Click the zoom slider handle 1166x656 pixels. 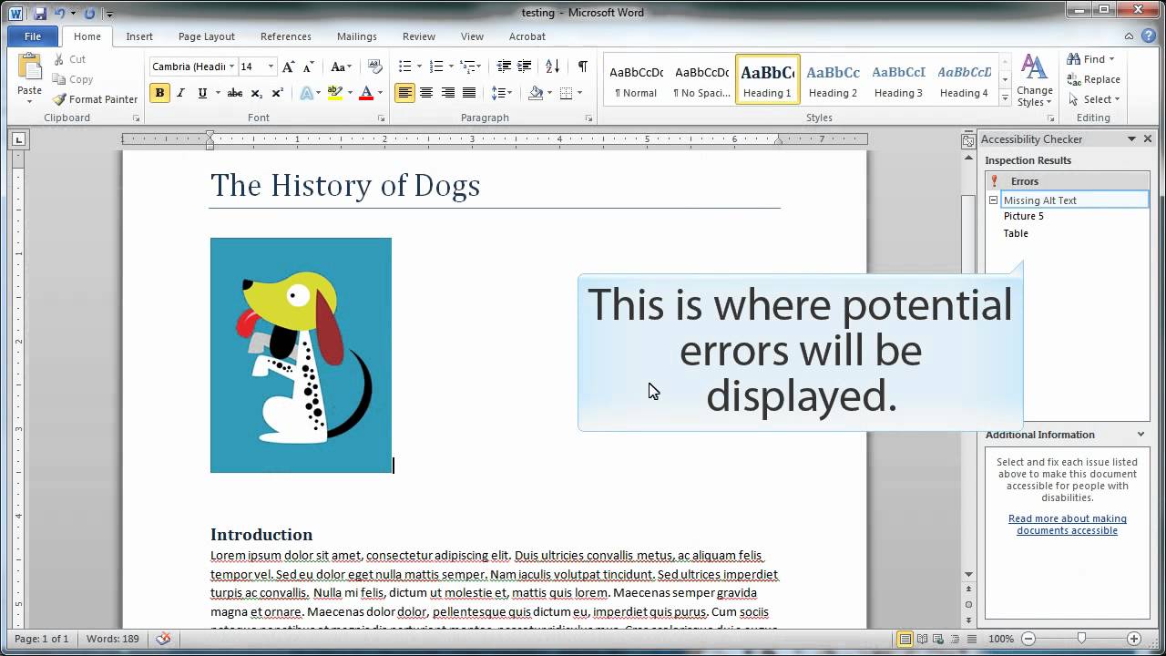(x=1081, y=639)
